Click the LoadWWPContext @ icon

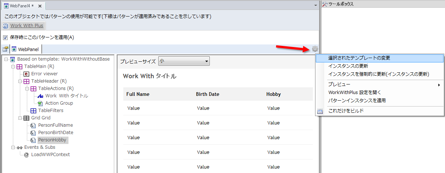pos(27,155)
